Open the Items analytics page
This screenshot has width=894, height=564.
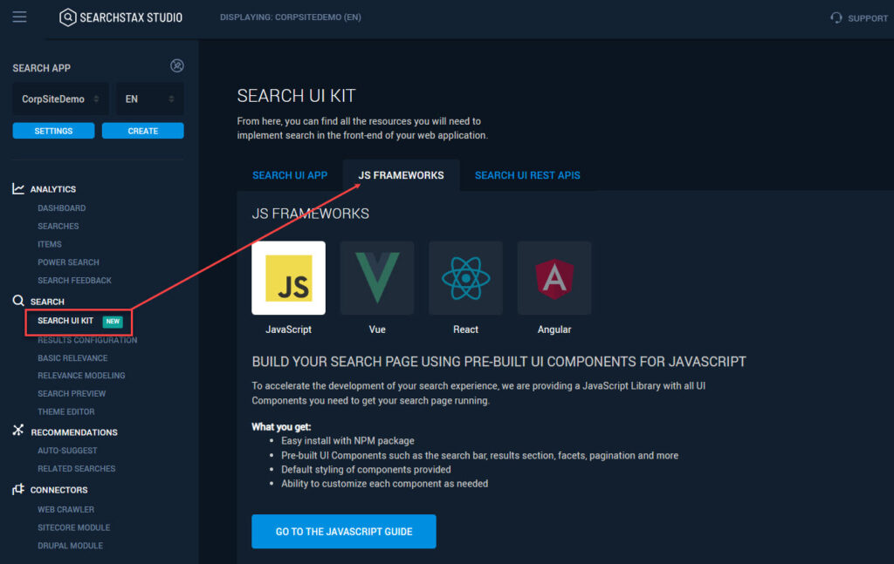point(50,244)
